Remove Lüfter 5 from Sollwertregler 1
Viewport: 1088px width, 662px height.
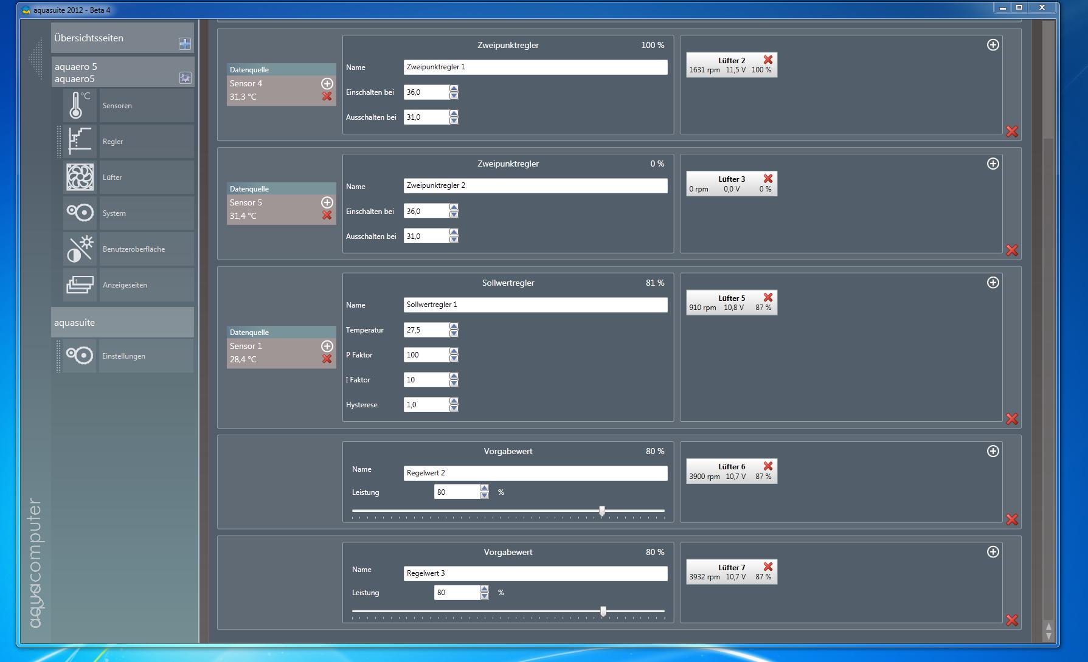(x=768, y=297)
